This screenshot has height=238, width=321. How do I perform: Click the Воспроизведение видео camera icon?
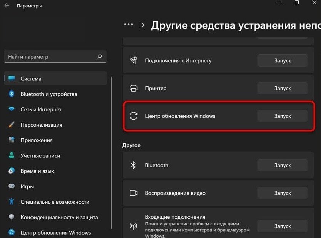(134, 193)
